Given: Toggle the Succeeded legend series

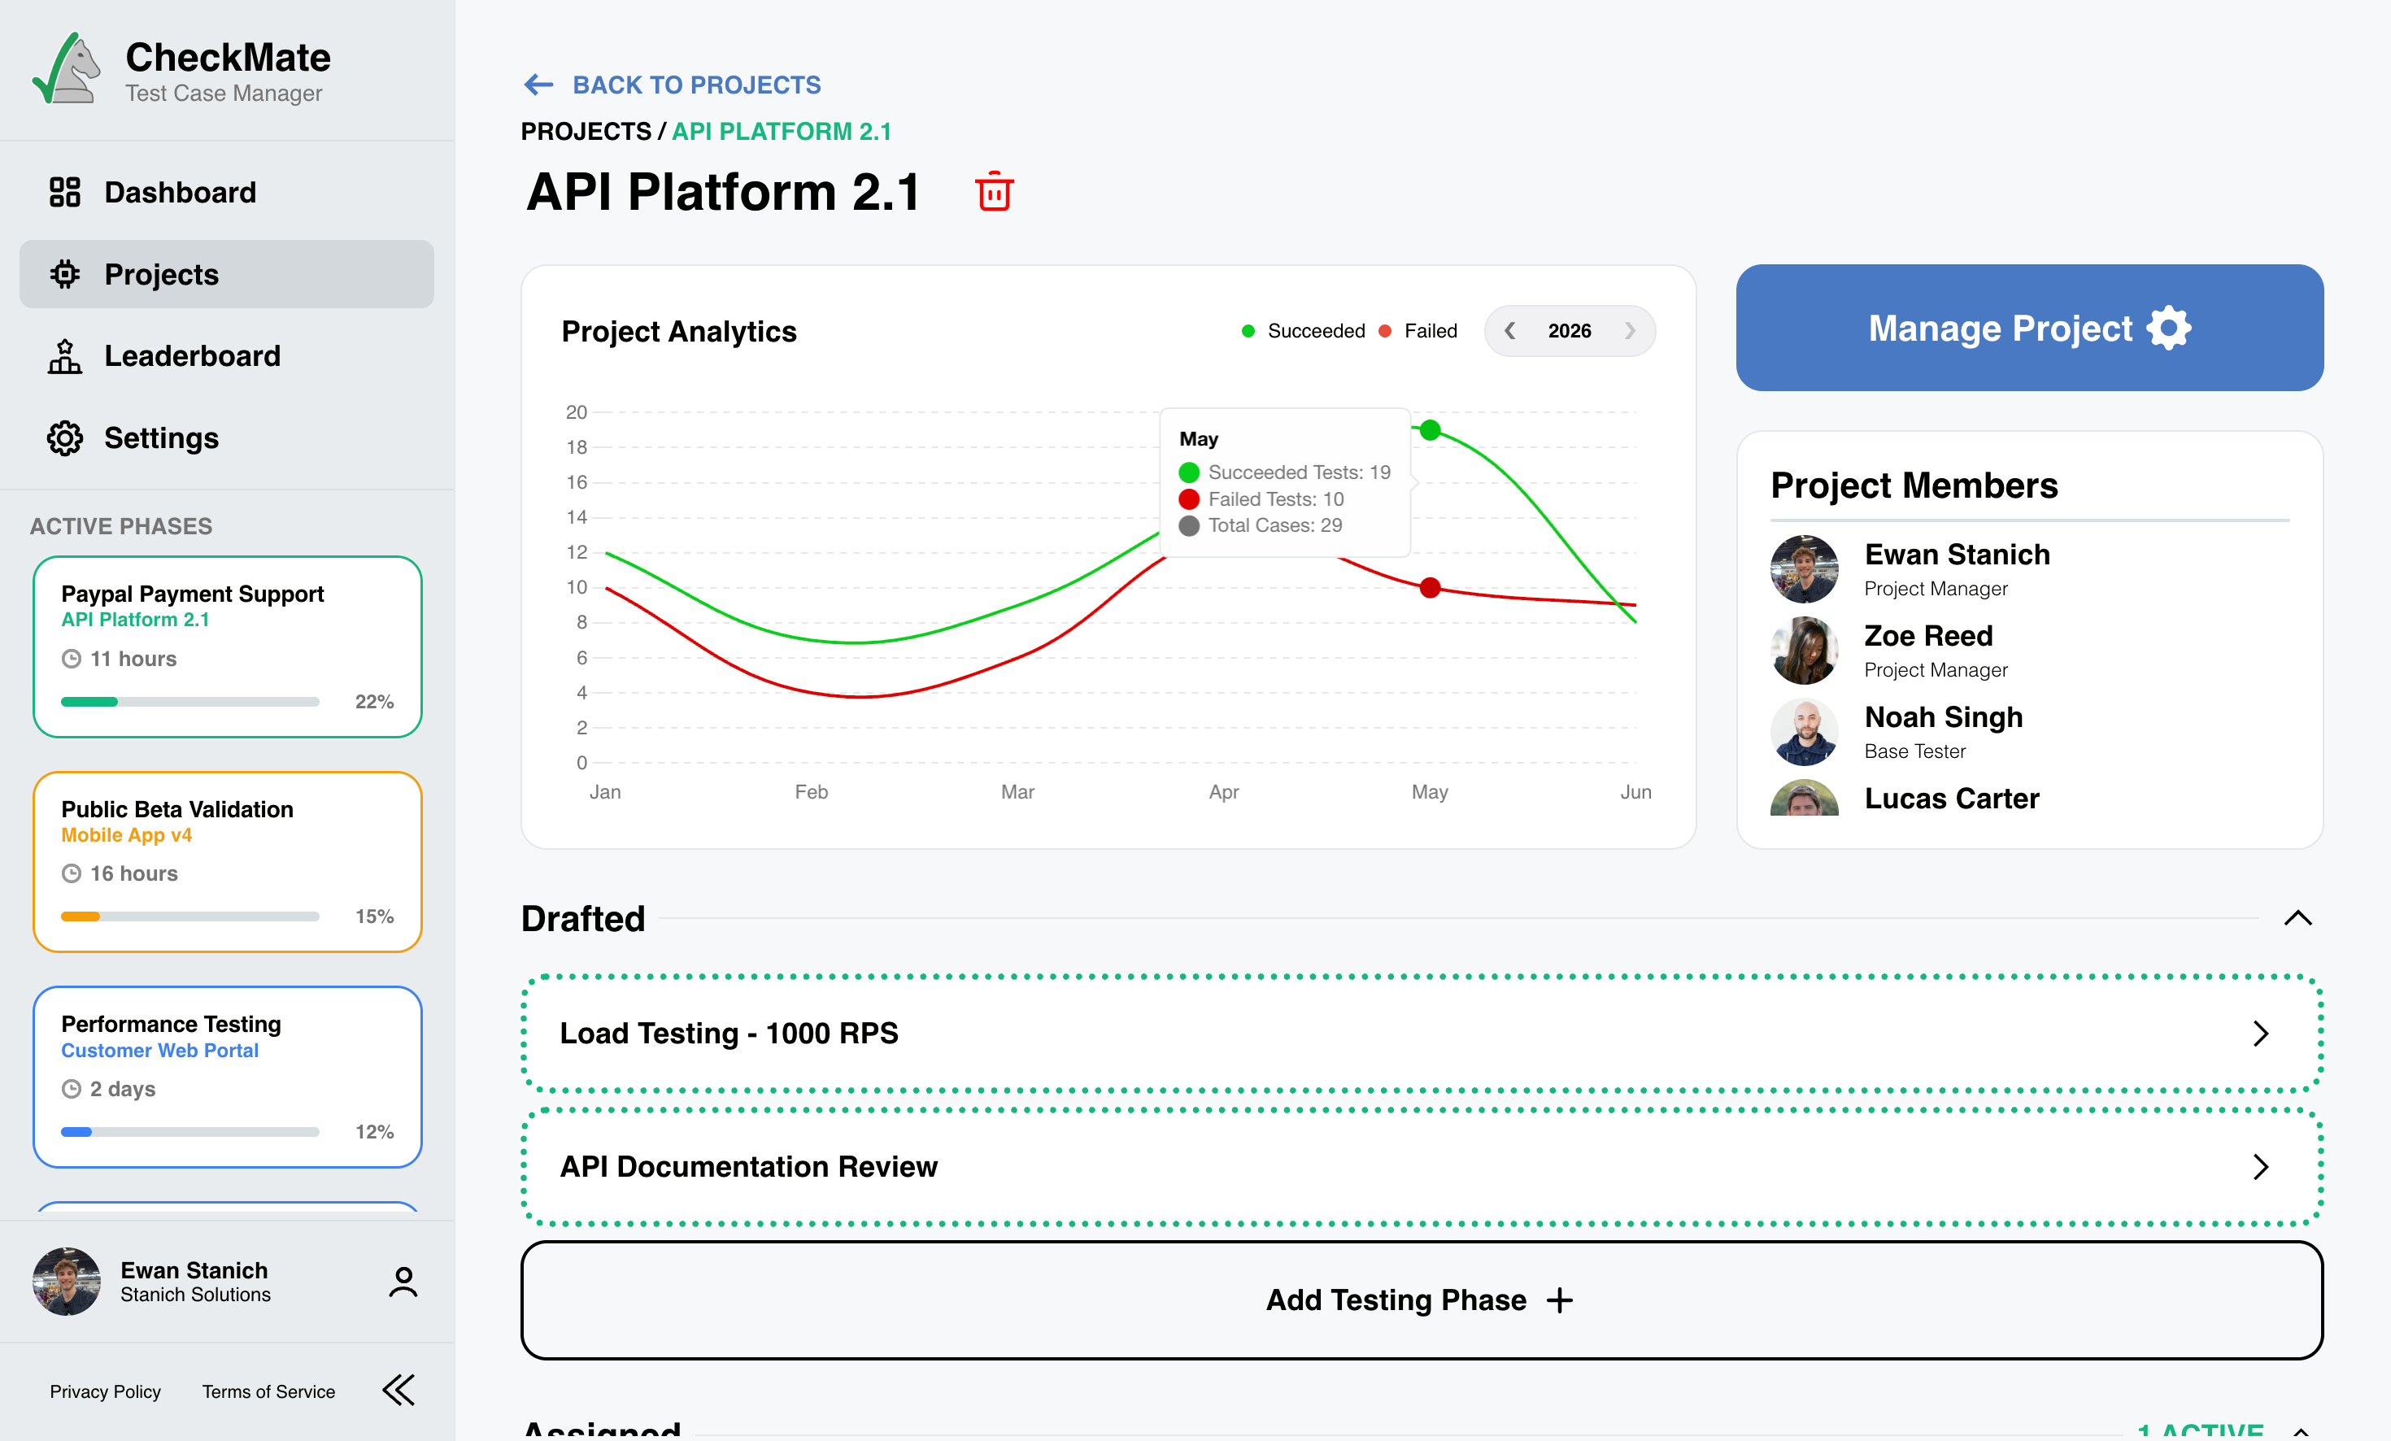Looking at the screenshot, I should pyautogui.click(x=1303, y=331).
